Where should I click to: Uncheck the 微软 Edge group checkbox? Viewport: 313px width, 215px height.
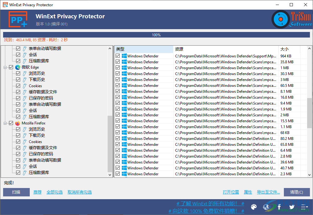[x=11, y=67]
